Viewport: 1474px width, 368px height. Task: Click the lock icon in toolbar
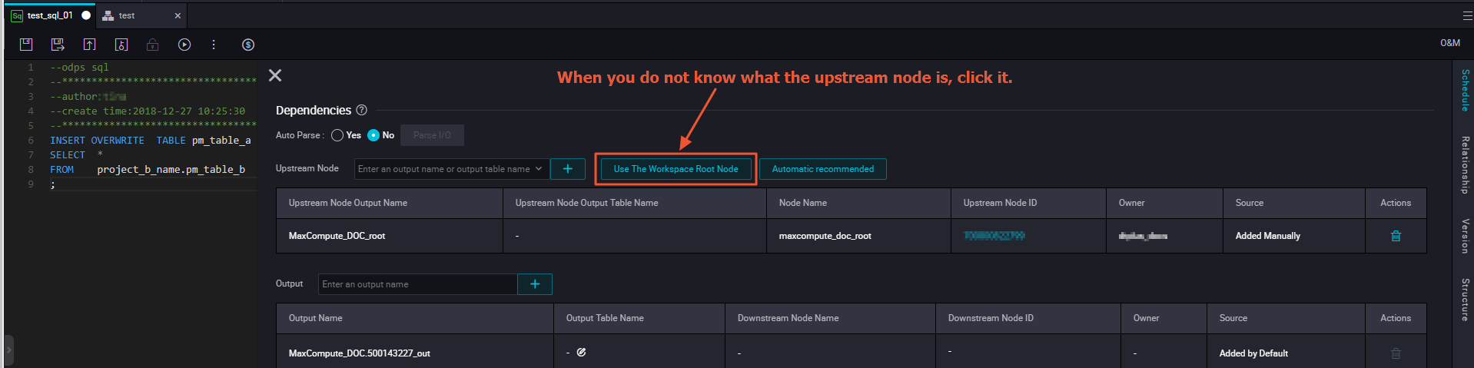(153, 45)
